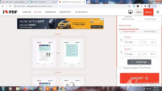The image size is (162, 91).
Task: Open File Explorer from taskbar
Action: tap(18, 89)
